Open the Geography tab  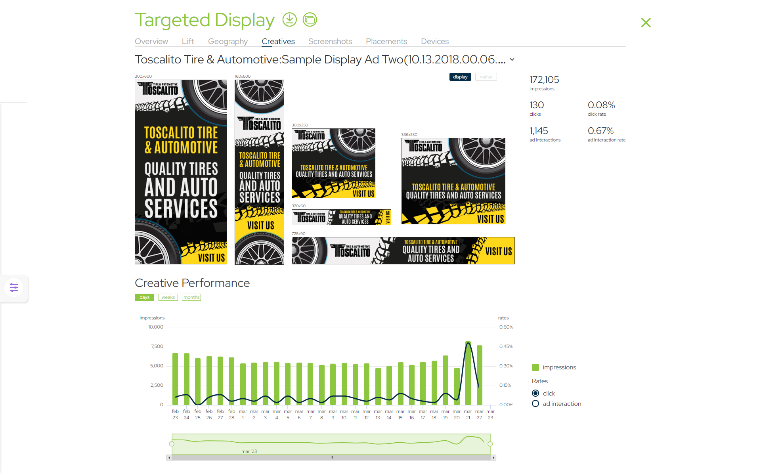tap(228, 41)
